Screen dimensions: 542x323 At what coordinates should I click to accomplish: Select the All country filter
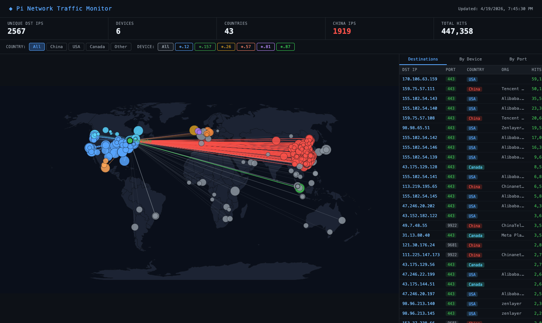[37, 47]
